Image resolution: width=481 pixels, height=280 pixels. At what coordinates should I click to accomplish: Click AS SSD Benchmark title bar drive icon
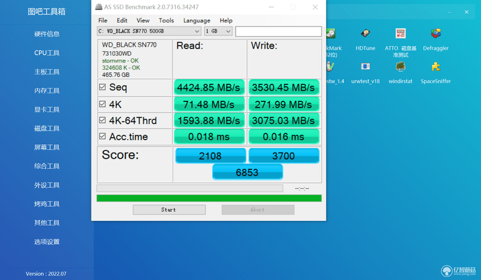(x=99, y=7)
